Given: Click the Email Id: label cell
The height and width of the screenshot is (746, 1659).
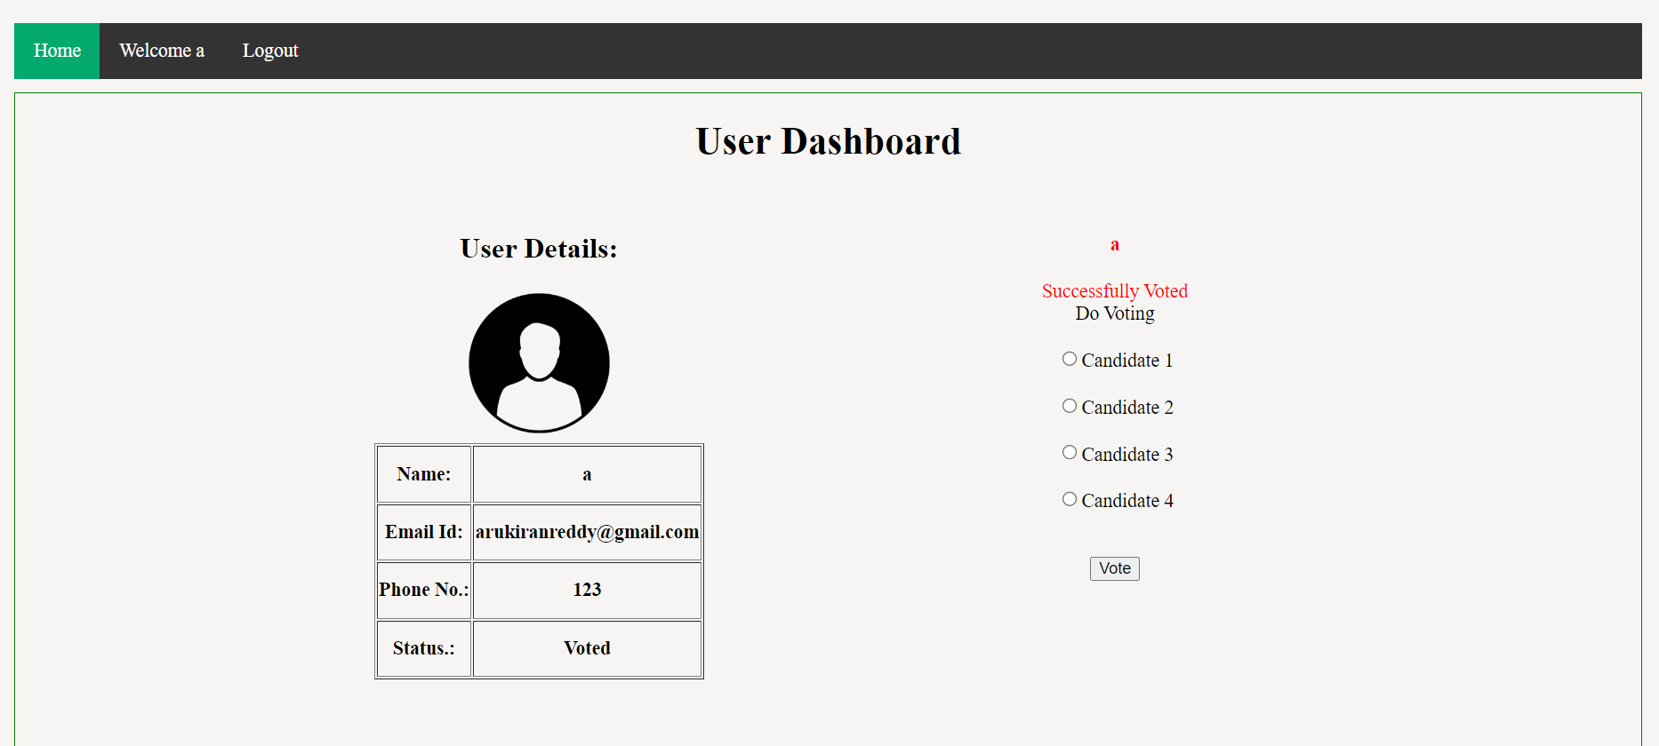Looking at the screenshot, I should pyautogui.click(x=424, y=532).
